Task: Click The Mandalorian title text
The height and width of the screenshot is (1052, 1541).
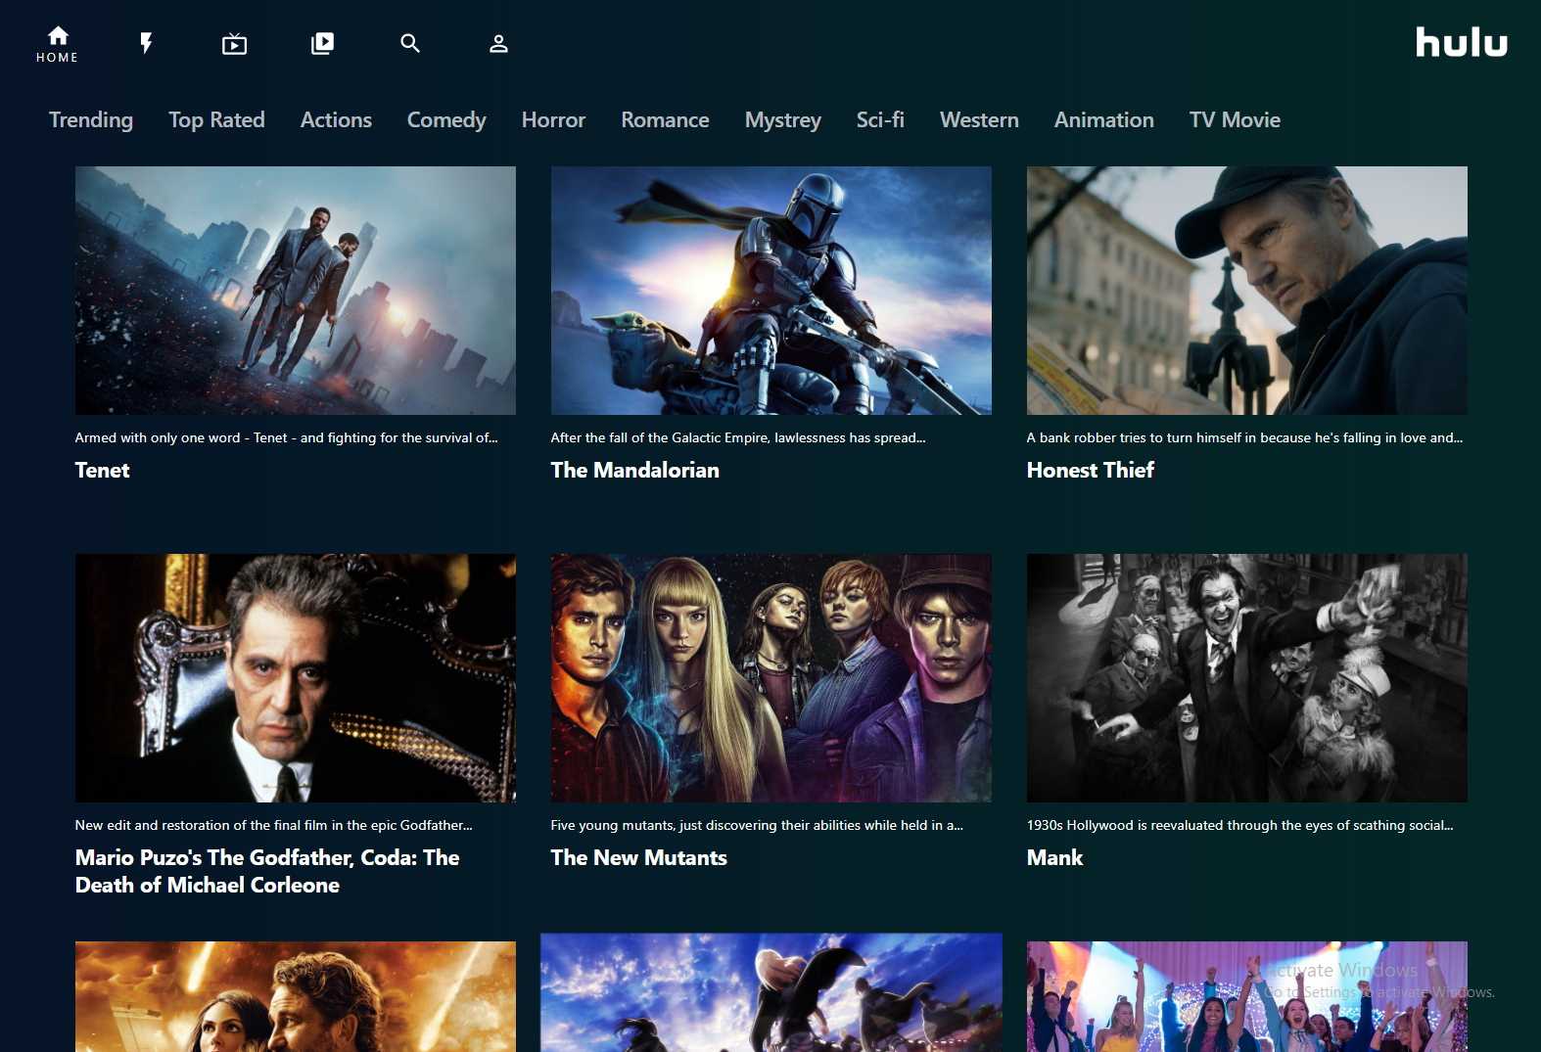Action: (635, 471)
